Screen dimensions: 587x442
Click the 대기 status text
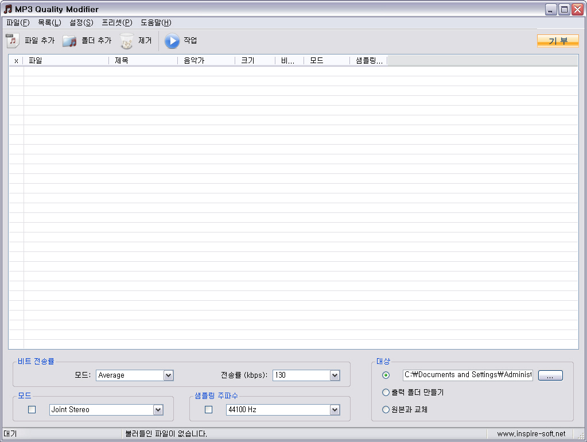click(10, 434)
